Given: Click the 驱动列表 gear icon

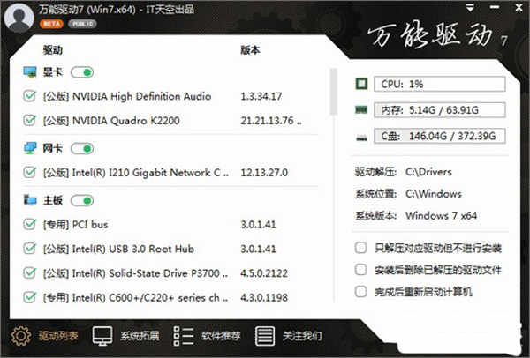Looking at the screenshot, I should point(21,336).
